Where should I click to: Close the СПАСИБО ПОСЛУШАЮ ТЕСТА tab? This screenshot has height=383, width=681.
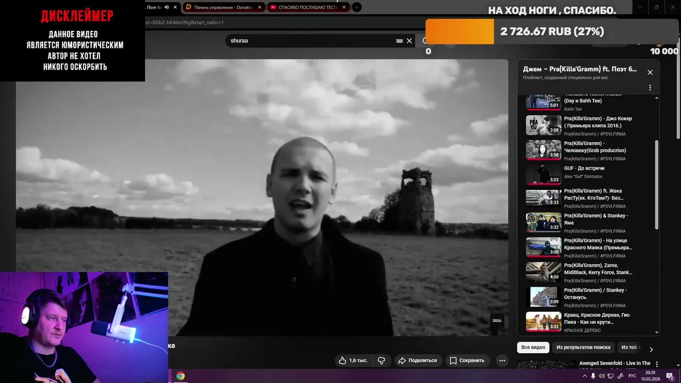click(344, 7)
